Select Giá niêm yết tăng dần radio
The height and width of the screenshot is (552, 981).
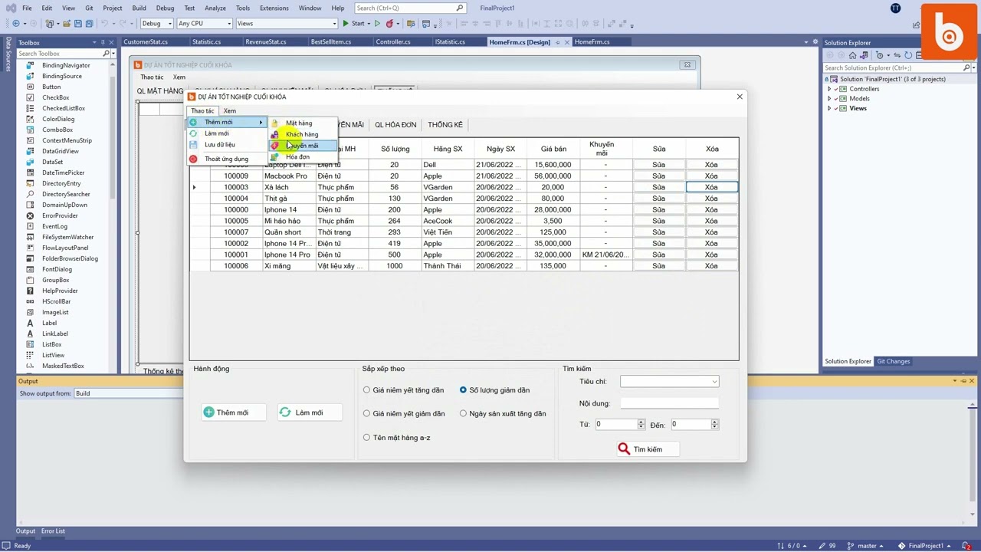(366, 390)
